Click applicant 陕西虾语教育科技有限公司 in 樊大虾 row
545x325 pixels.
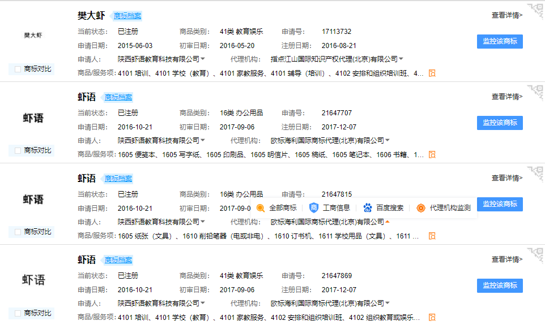(159, 59)
